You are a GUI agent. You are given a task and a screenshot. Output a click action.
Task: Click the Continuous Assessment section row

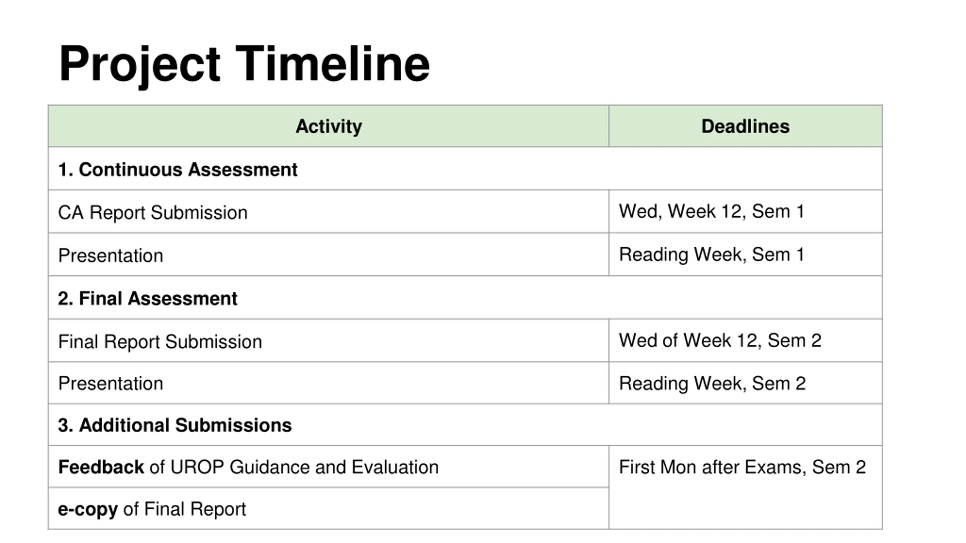465,169
